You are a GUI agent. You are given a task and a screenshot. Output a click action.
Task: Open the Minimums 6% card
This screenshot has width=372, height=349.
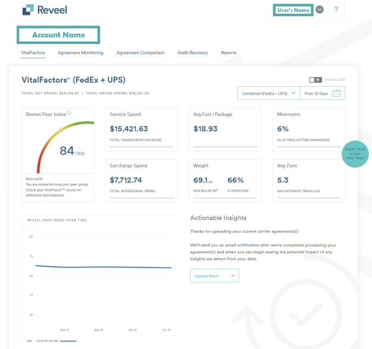coord(309,130)
